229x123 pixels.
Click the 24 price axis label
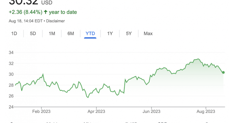click(11, 107)
